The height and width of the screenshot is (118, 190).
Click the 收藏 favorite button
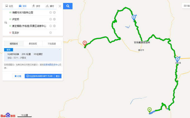click(18, 76)
